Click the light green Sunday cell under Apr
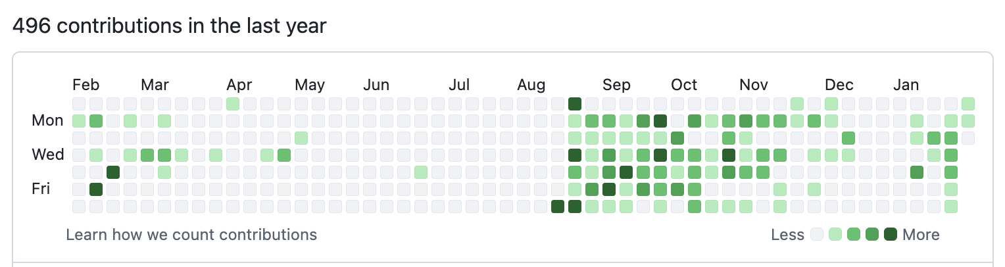This screenshot has height=267, width=1005. click(x=233, y=104)
